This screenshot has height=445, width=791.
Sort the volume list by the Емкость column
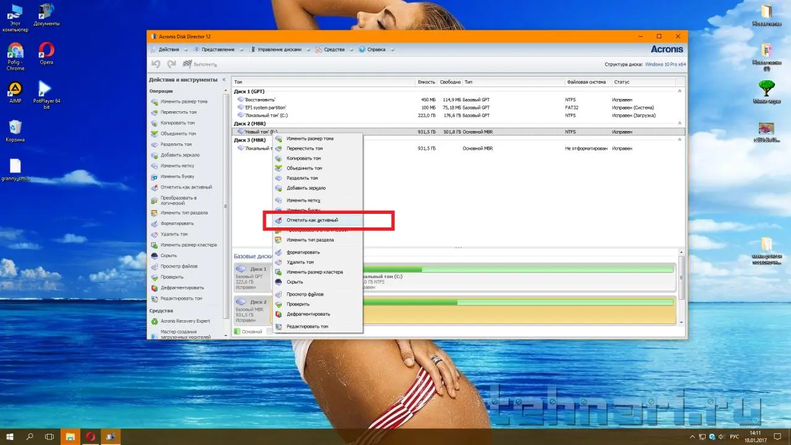tap(426, 82)
